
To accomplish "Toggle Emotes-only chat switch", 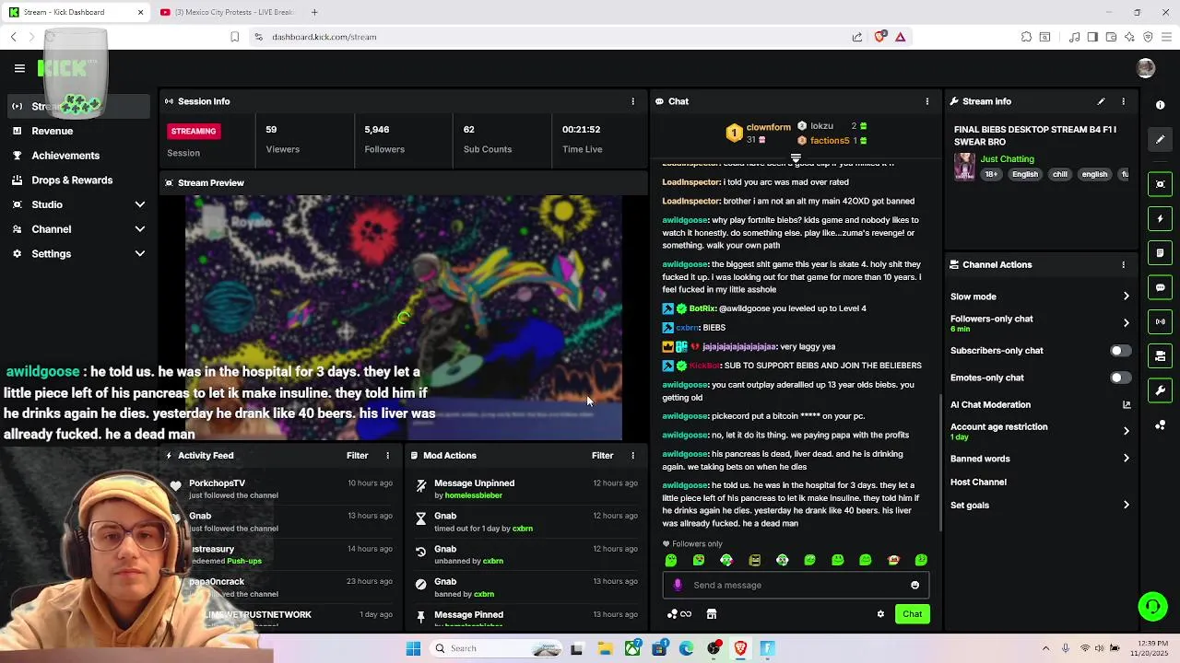I will tap(1119, 378).
